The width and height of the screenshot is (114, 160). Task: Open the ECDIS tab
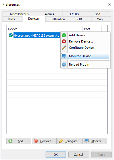pos(75,14)
